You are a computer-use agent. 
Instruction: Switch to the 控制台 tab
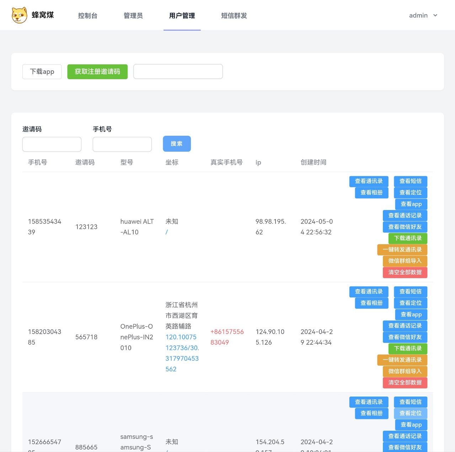[x=88, y=16]
